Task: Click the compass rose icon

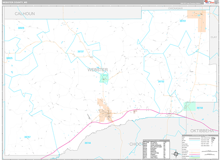Action: click(x=176, y=154)
